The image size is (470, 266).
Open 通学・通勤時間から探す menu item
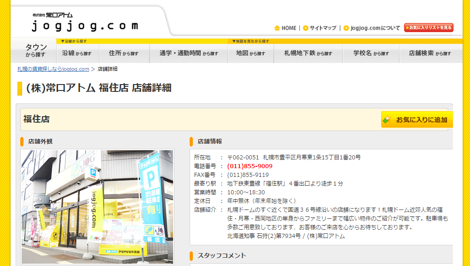tap(189, 53)
